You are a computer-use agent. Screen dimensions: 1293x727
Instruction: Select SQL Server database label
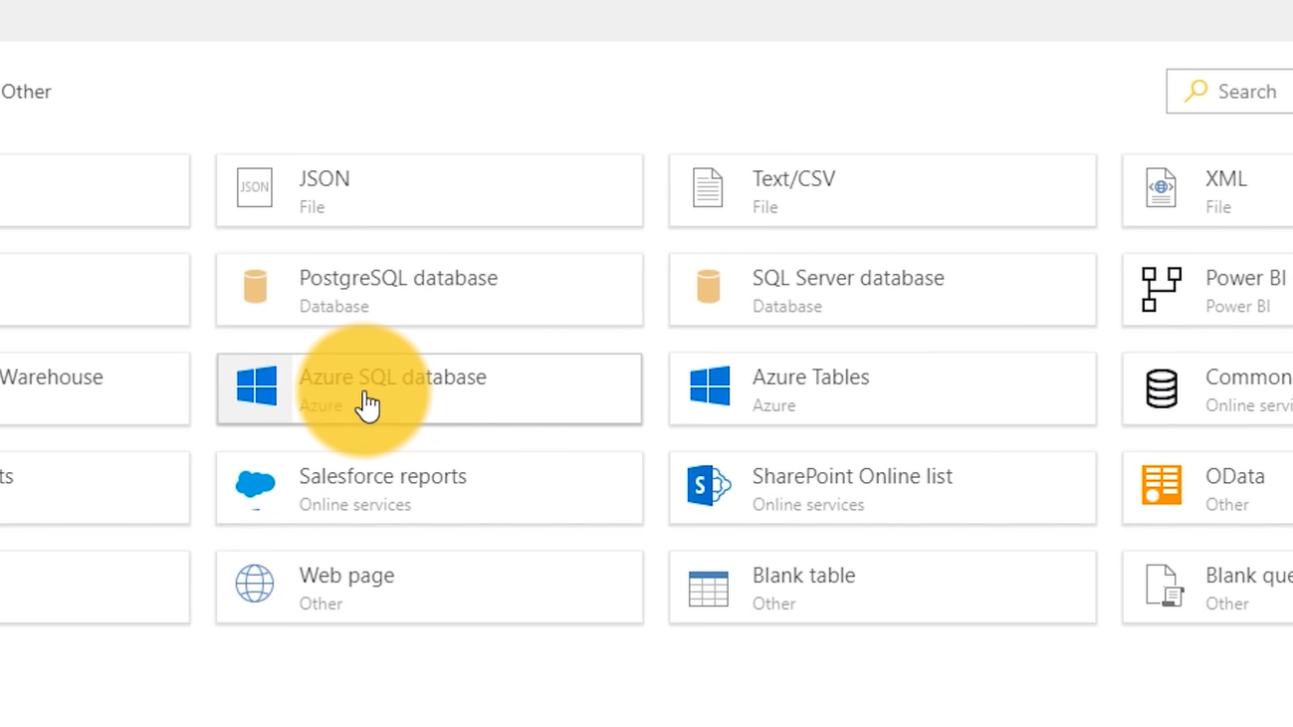[x=848, y=278]
